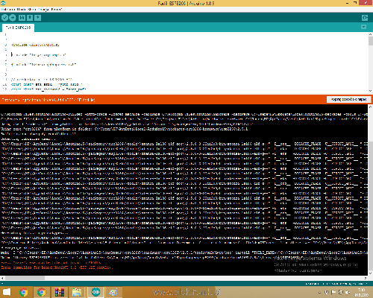The height and width of the screenshot is (298, 373).
Task: Click the console horizontal scrollbar thumb
Action: tap(25, 278)
